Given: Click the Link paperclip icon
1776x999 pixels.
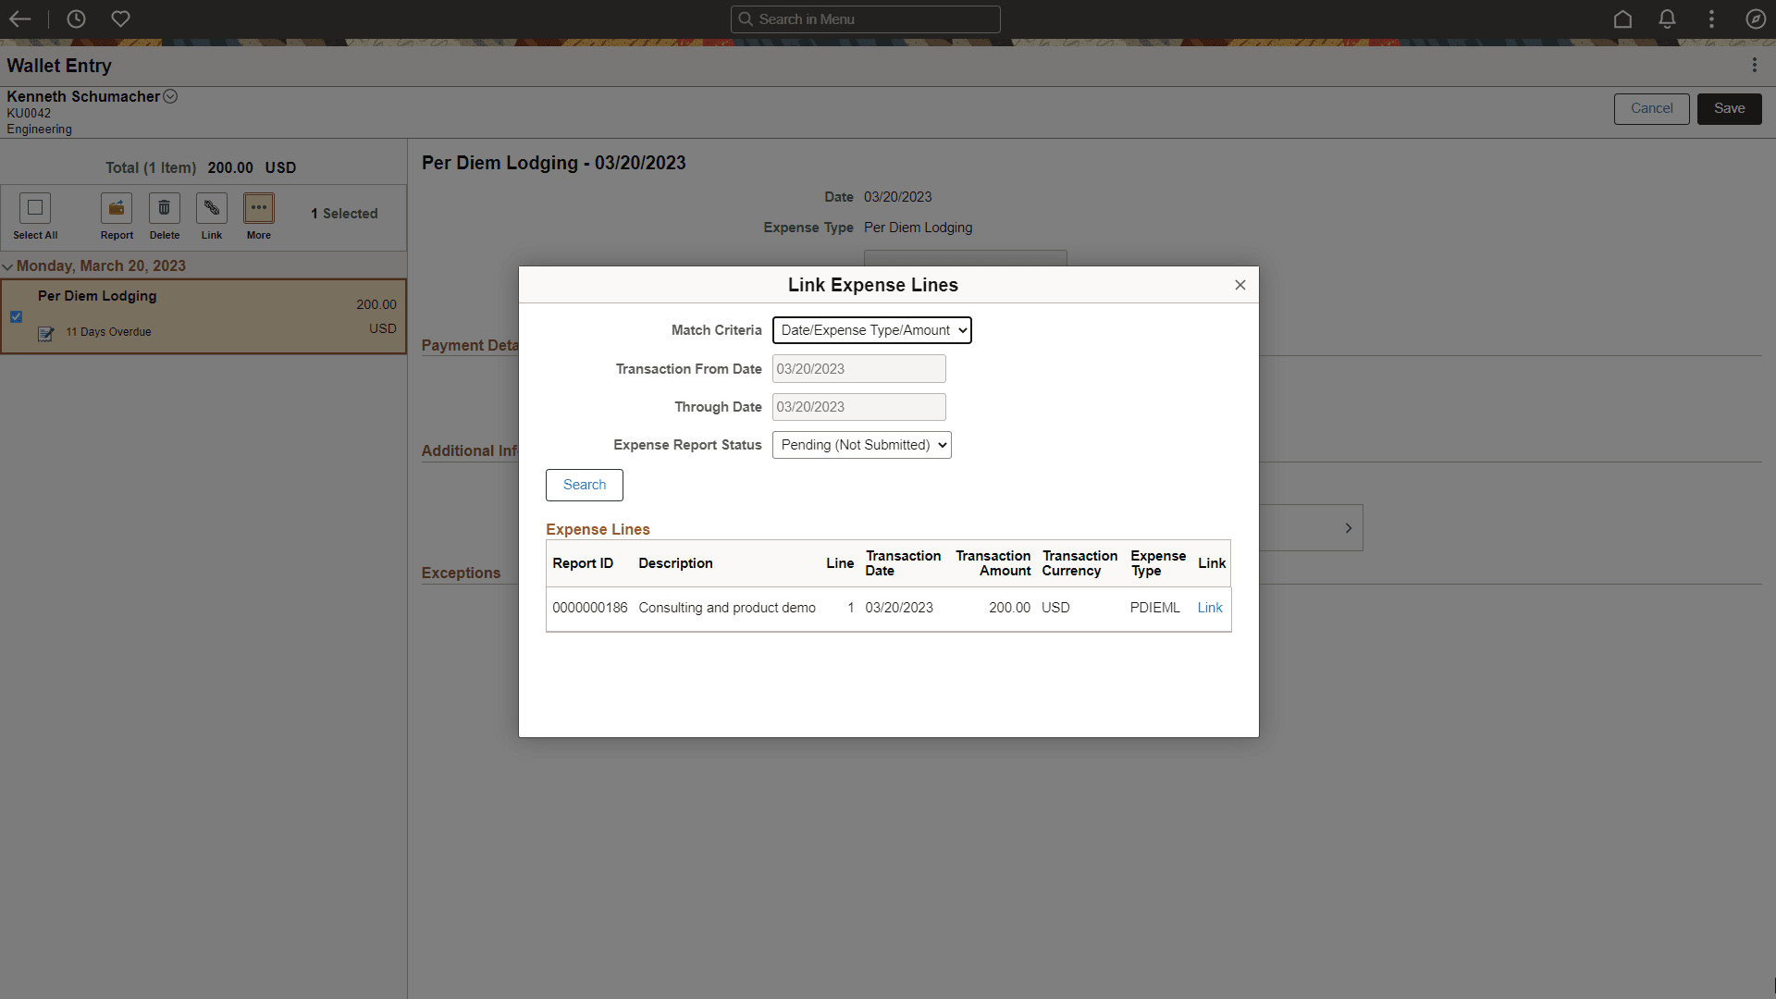Looking at the screenshot, I should (212, 208).
